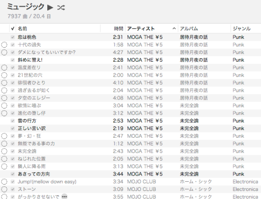The height and width of the screenshot is (199, 261).
Task: Click 居待月夜の話 album in 斜めに習え! row
Action: click(194, 60)
